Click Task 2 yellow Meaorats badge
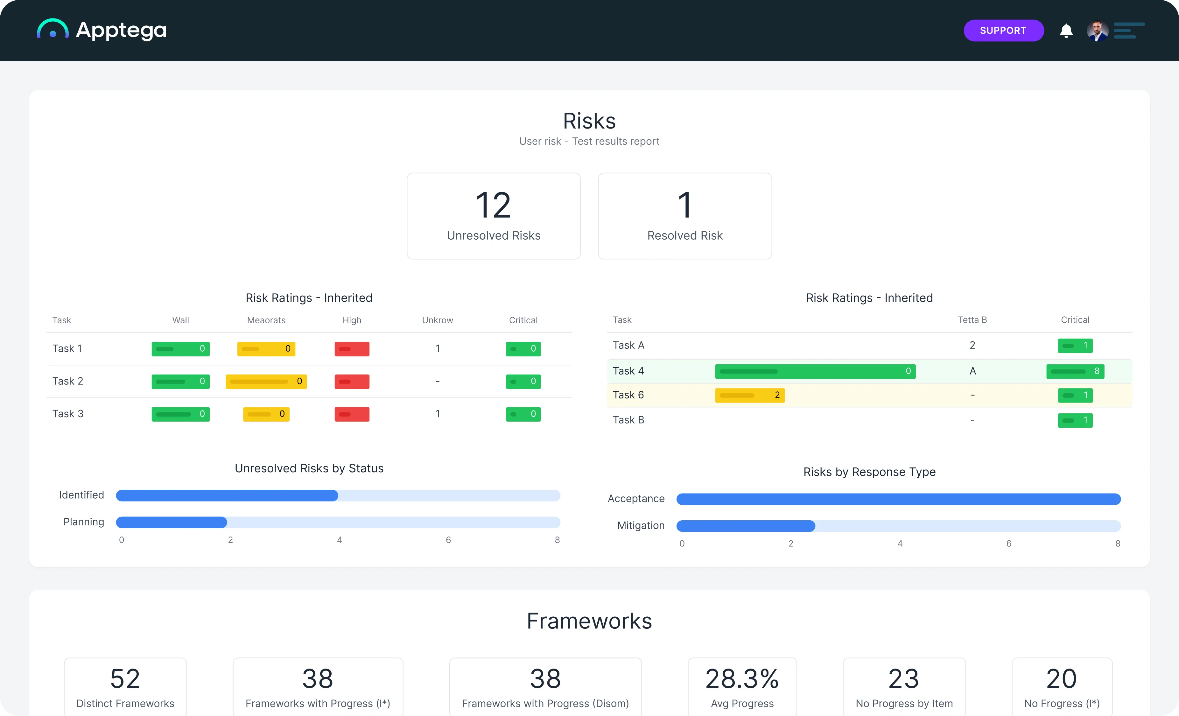The height and width of the screenshot is (716, 1179). click(266, 382)
